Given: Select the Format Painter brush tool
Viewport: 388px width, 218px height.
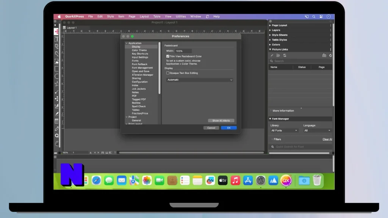Looking at the screenshot, I should tap(57, 114).
